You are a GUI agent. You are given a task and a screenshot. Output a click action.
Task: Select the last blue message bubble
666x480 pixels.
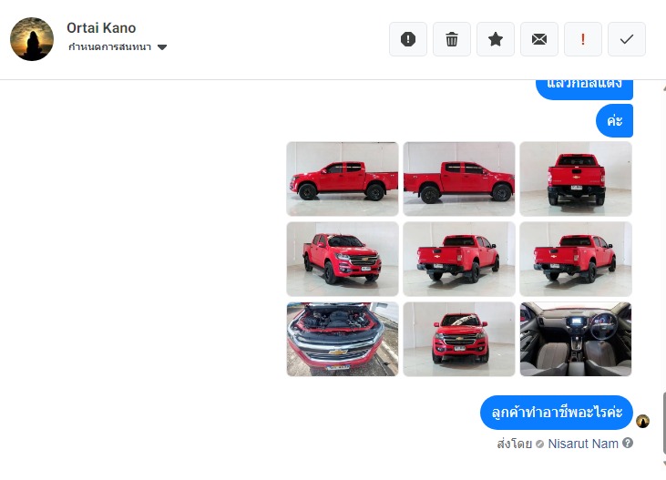tap(557, 413)
